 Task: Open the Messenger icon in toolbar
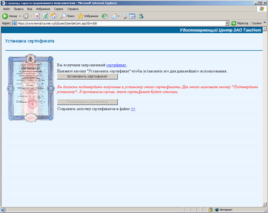[x=140, y=16]
